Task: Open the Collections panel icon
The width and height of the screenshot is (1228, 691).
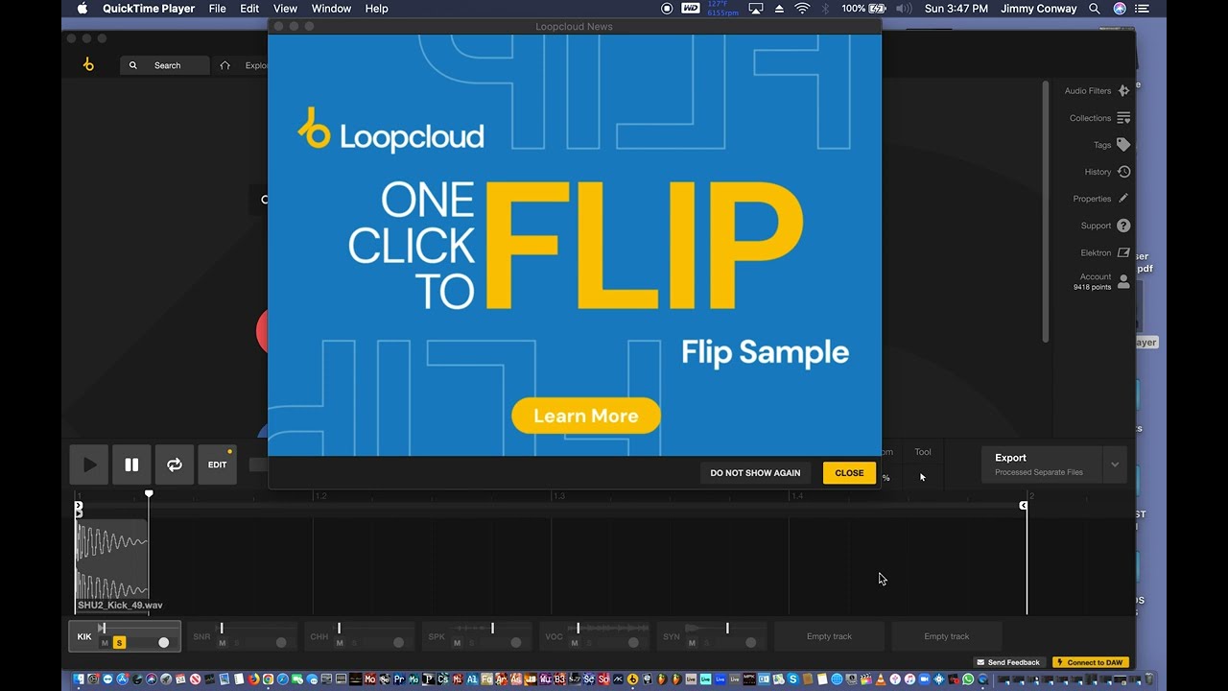Action: pyautogui.click(x=1123, y=118)
